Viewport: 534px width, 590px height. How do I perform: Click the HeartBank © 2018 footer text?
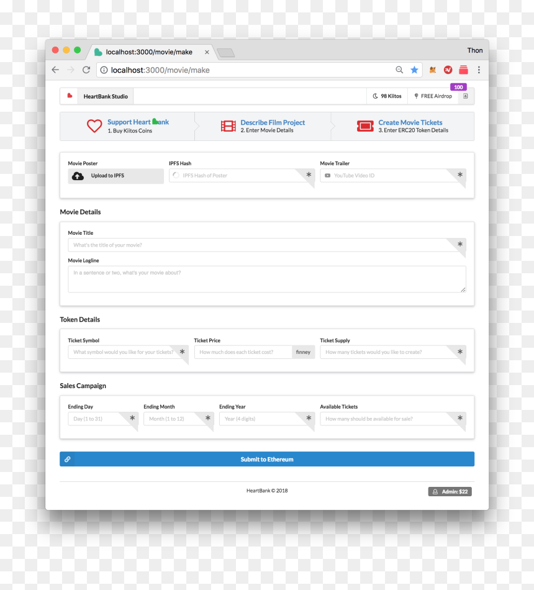[267, 491]
